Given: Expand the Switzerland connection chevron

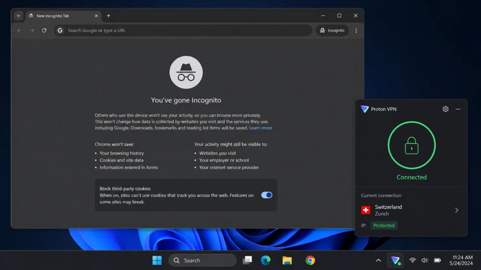Looking at the screenshot, I should (x=457, y=210).
